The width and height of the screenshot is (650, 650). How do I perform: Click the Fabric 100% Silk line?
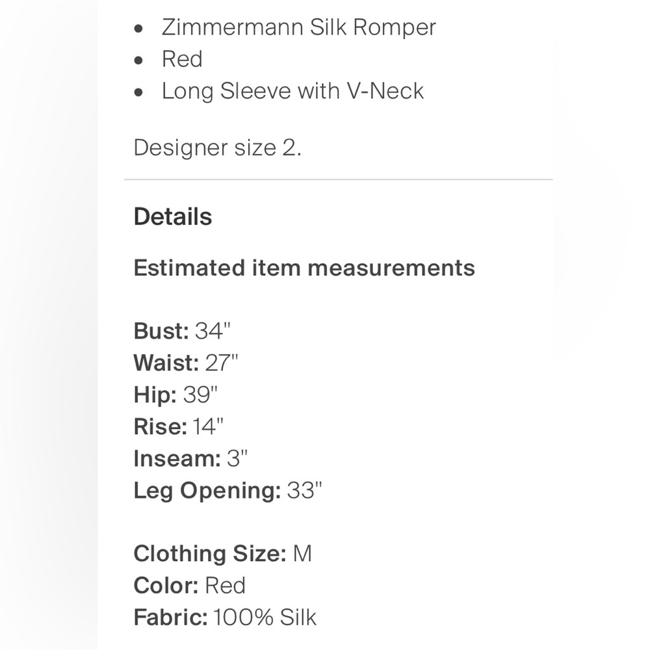click(x=225, y=617)
